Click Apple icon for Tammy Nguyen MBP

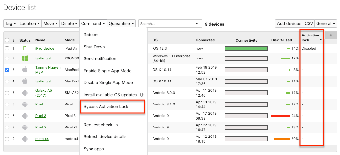(x=25, y=70)
